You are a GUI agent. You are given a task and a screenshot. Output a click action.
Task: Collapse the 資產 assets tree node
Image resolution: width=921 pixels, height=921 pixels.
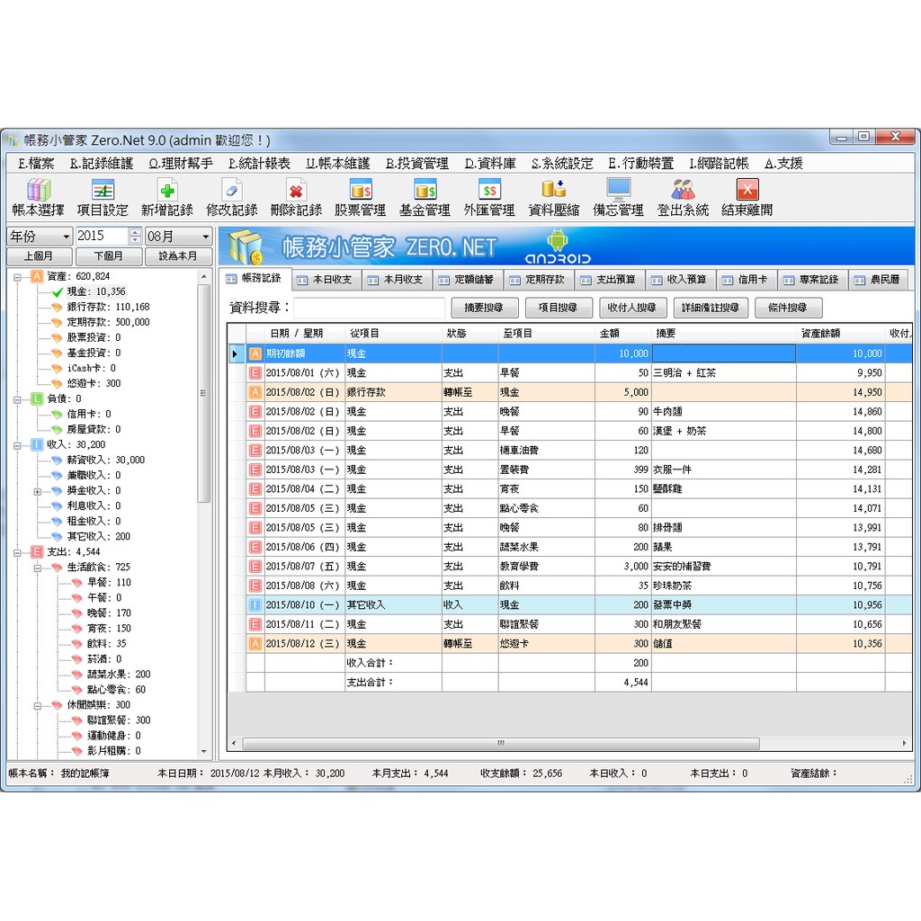(18, 277)
